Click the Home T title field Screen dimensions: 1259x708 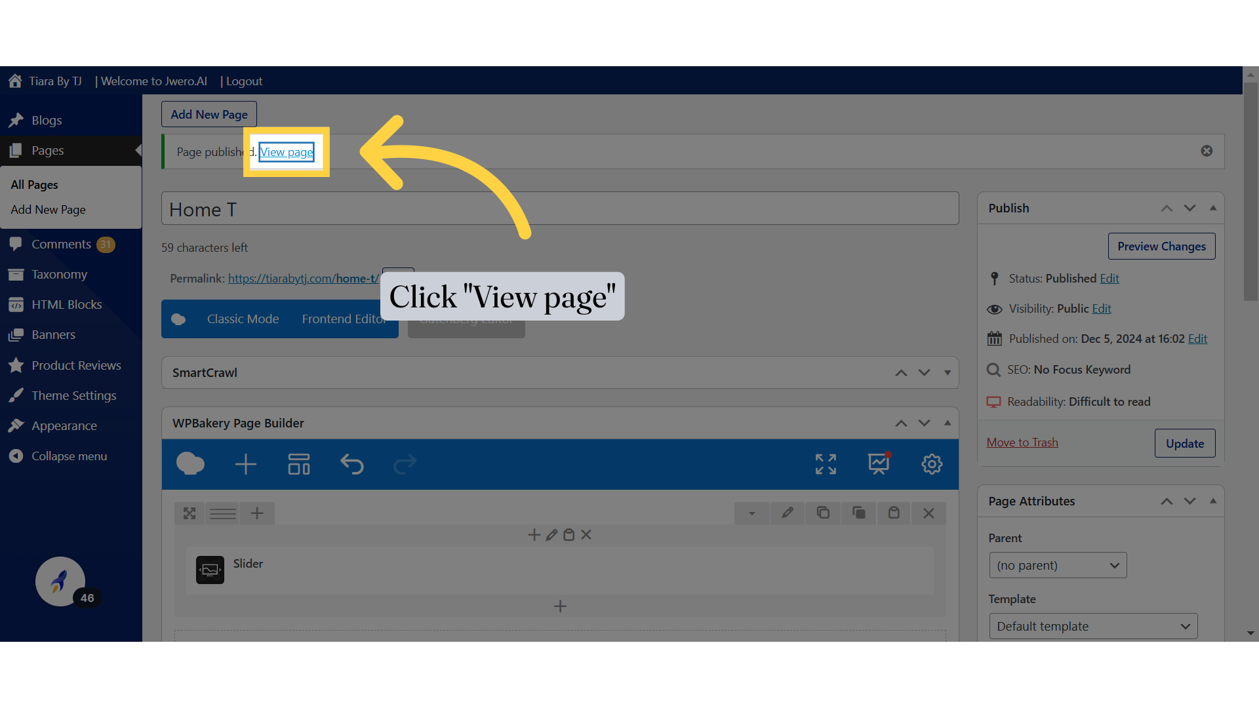tap(560, 208)
